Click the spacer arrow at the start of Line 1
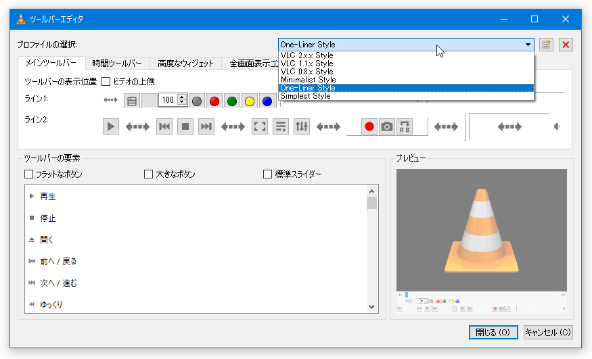 (x=110, y=100)
